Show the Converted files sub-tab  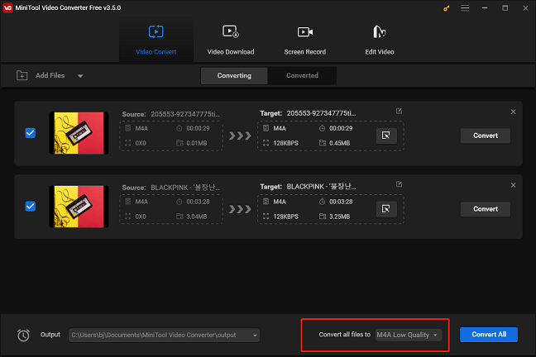click(302, 75)
